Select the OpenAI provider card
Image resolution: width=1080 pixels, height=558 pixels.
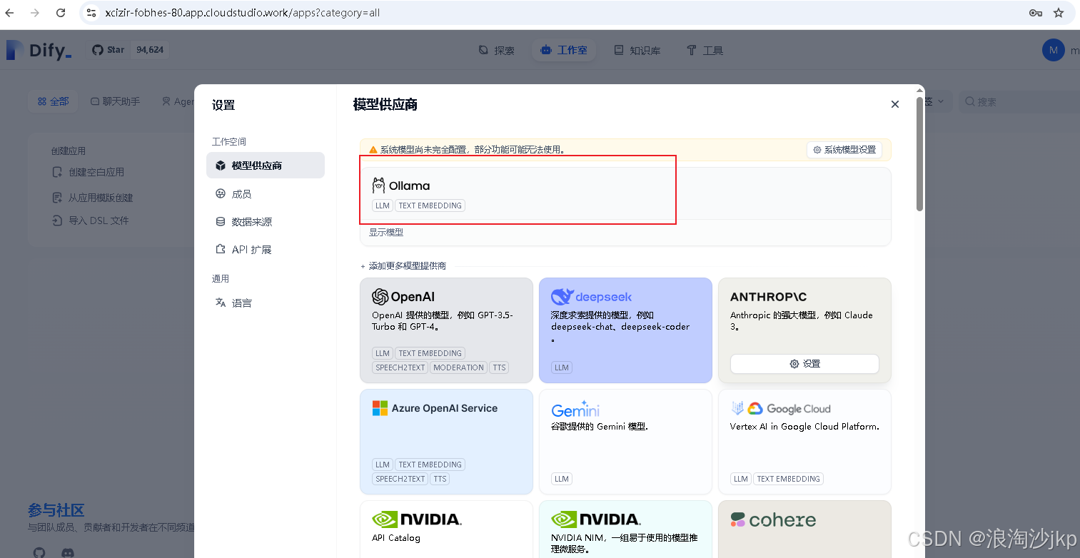pos(446,330)
